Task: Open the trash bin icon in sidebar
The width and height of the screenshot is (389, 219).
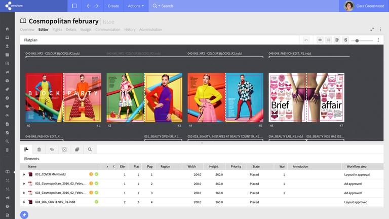Action: pos(7,150)
